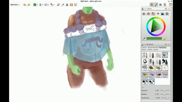Image resolution: width=182 pixels, height=102 pixels.
Task: Open the brush chooser dropdown arrow
Action: coord(43,5)
